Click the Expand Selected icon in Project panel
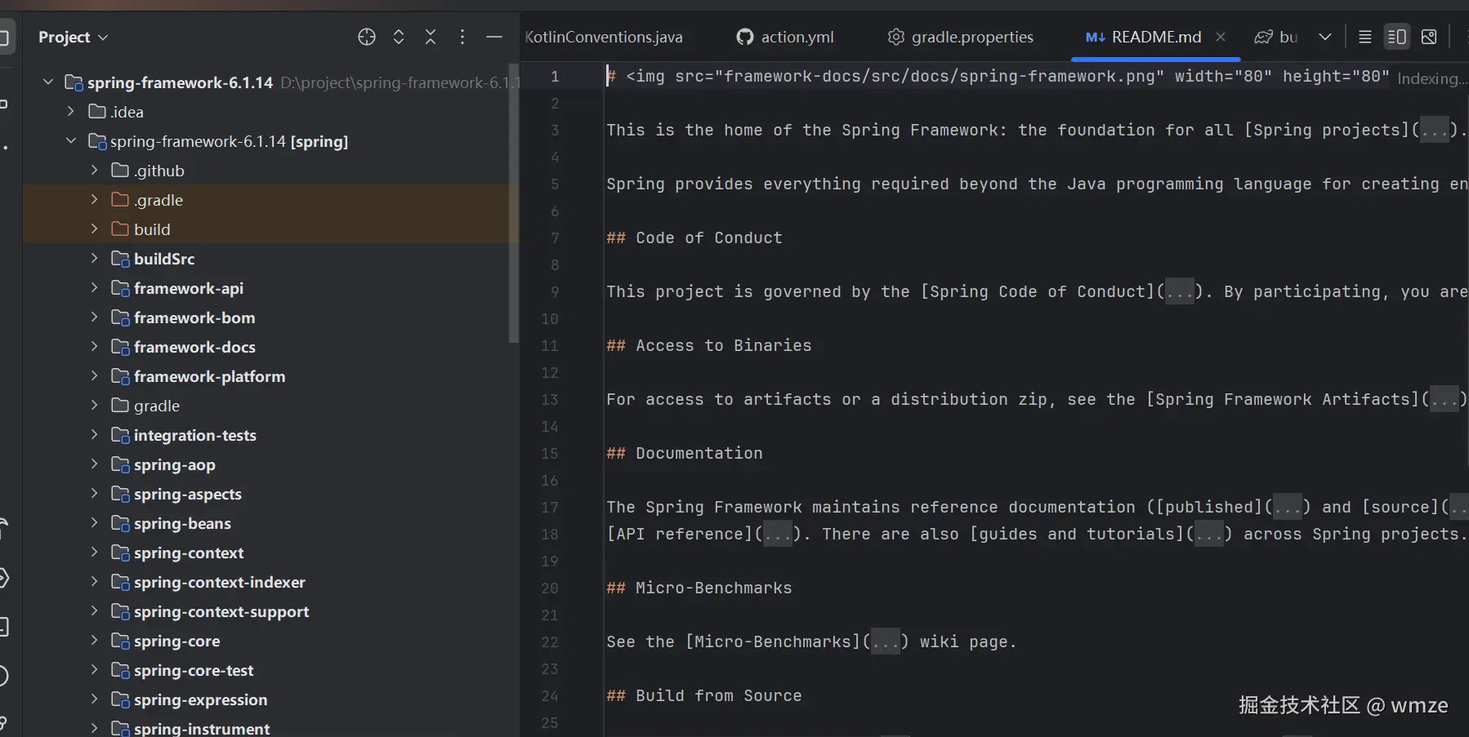 click(399, 37)
